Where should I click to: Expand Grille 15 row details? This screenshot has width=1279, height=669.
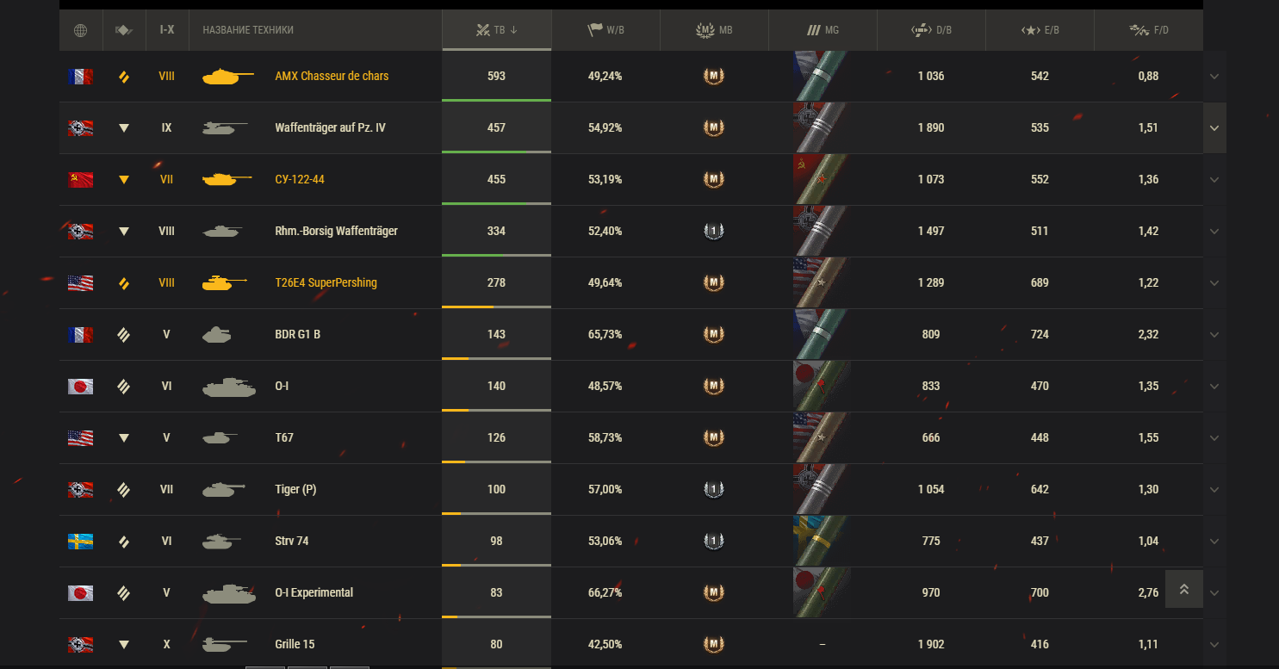pyautogui.click(x=1214, y=644)
